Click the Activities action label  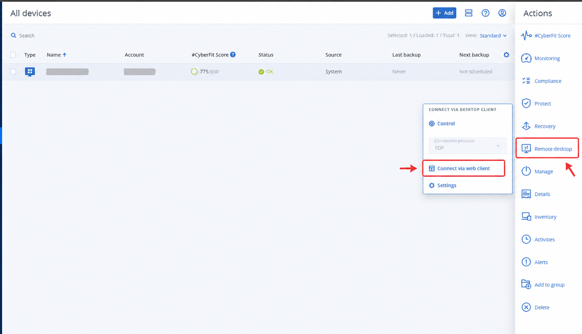[545, 239]
